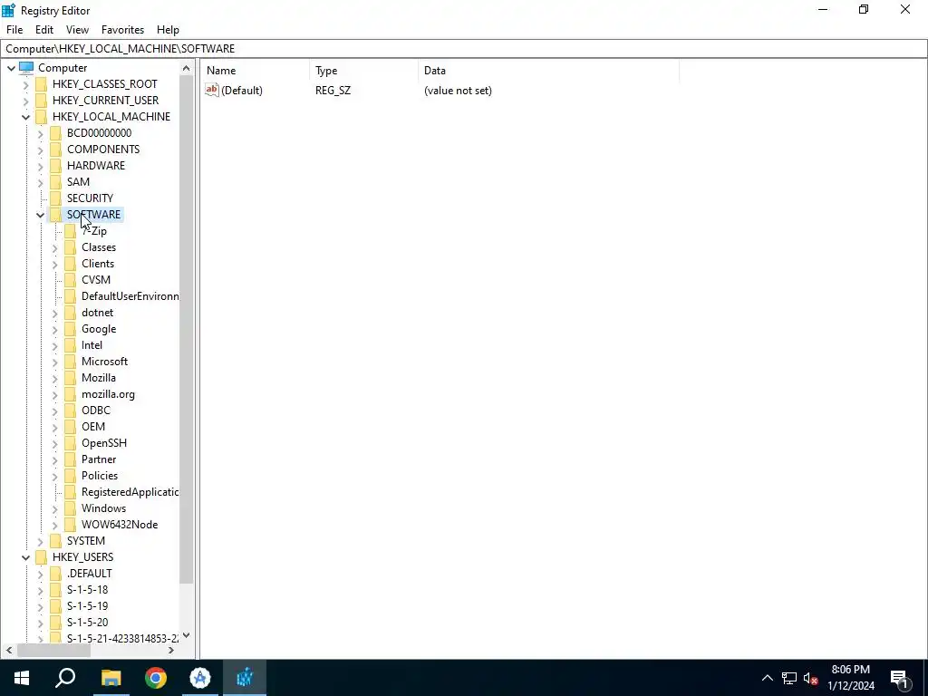Click the OpenSSH folder icon
The height and width of the screenshot is (696, 928).
pos(71,442)
